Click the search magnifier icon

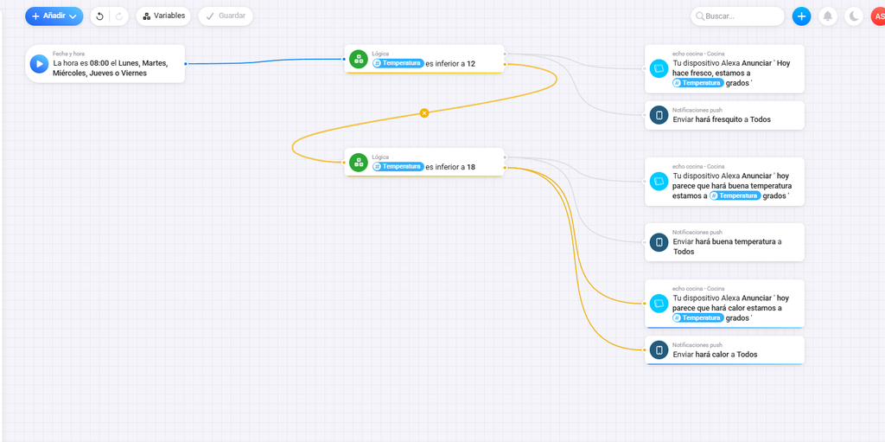[700, 16]
